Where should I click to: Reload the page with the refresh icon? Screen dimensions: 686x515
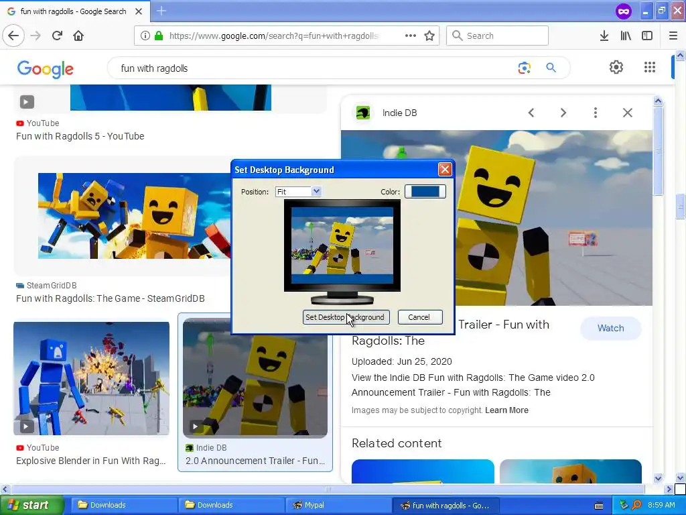(58, 36)
